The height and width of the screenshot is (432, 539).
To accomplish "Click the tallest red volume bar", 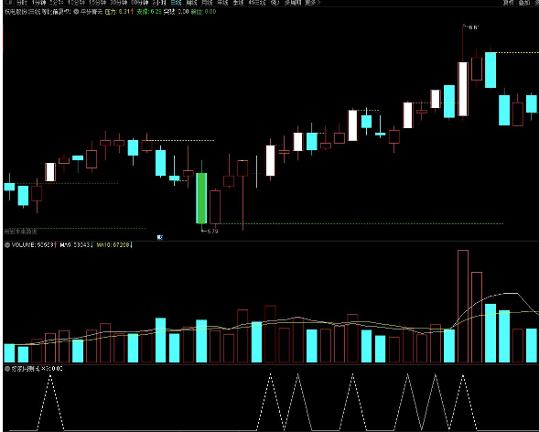I will click(463, 307).
